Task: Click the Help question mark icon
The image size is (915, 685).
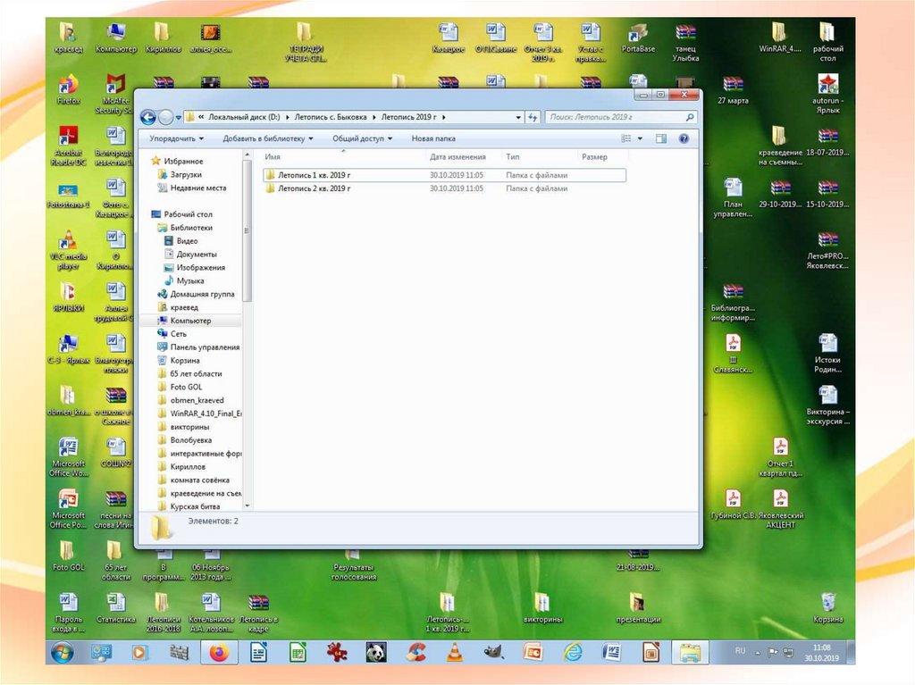Action: (684, 138)
